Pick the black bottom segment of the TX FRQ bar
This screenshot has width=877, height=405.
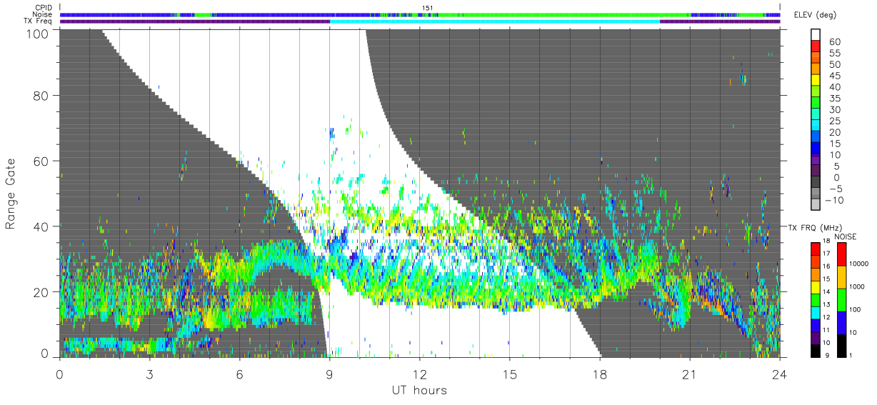(816, 350)
